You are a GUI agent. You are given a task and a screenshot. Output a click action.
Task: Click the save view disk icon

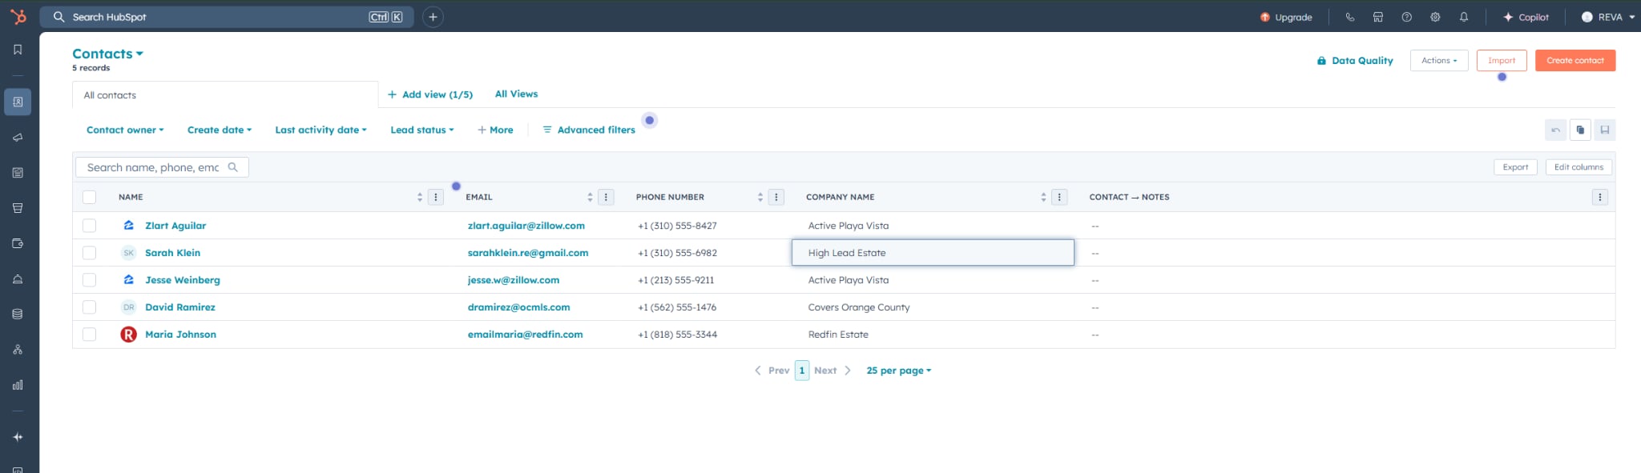1604,130
